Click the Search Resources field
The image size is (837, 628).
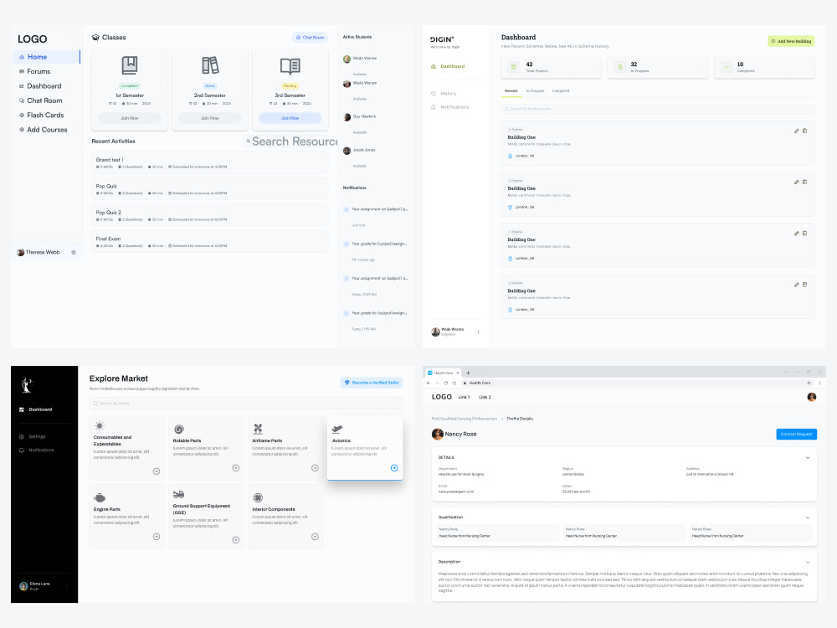click(x=291, y=142)
